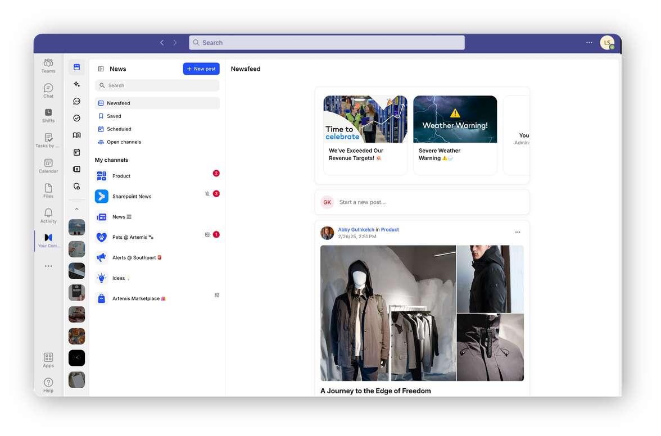Open the AI sparkle icon in sidebar
The width and height of the screenshot is (661, 436).
[x=76, y=84]
